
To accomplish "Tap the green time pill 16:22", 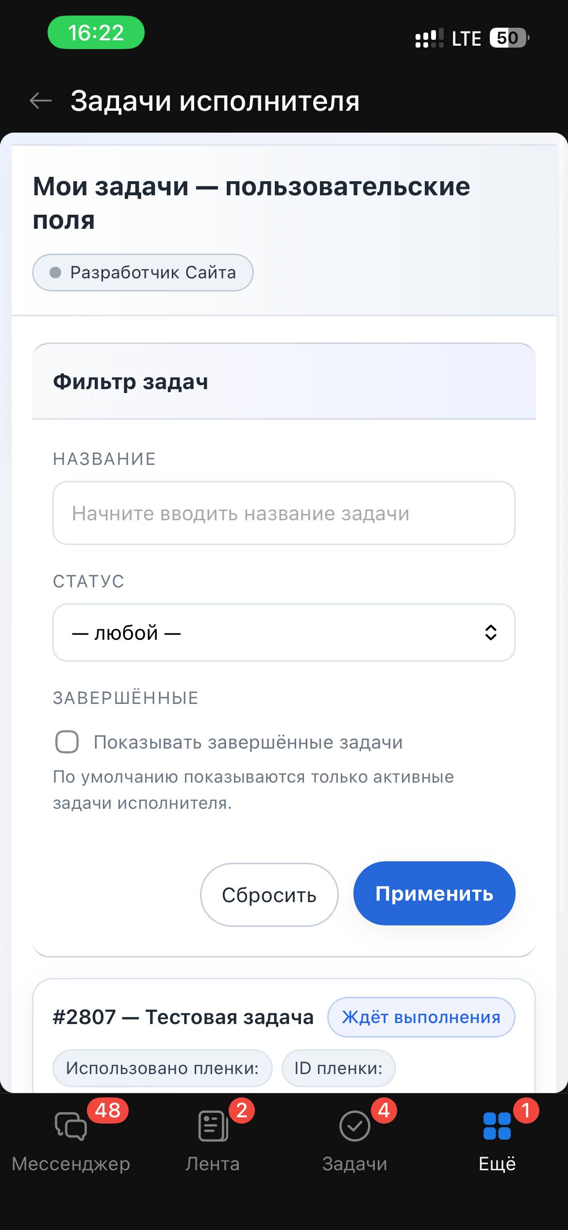I will click(96, 33).
